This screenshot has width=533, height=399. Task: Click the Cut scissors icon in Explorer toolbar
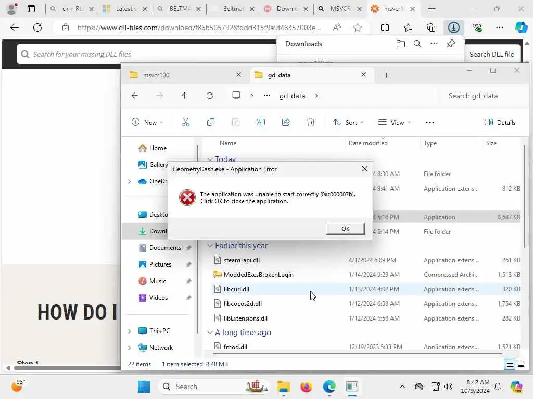(x=186, y=122)
